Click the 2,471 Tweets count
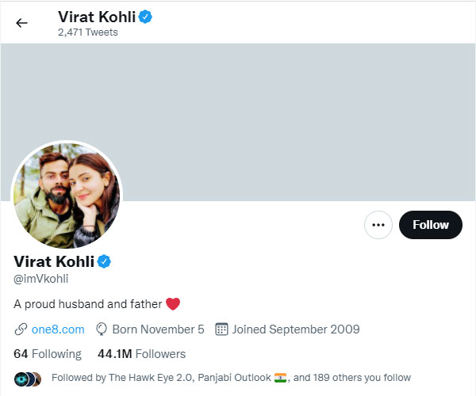 tap(87, 32)
